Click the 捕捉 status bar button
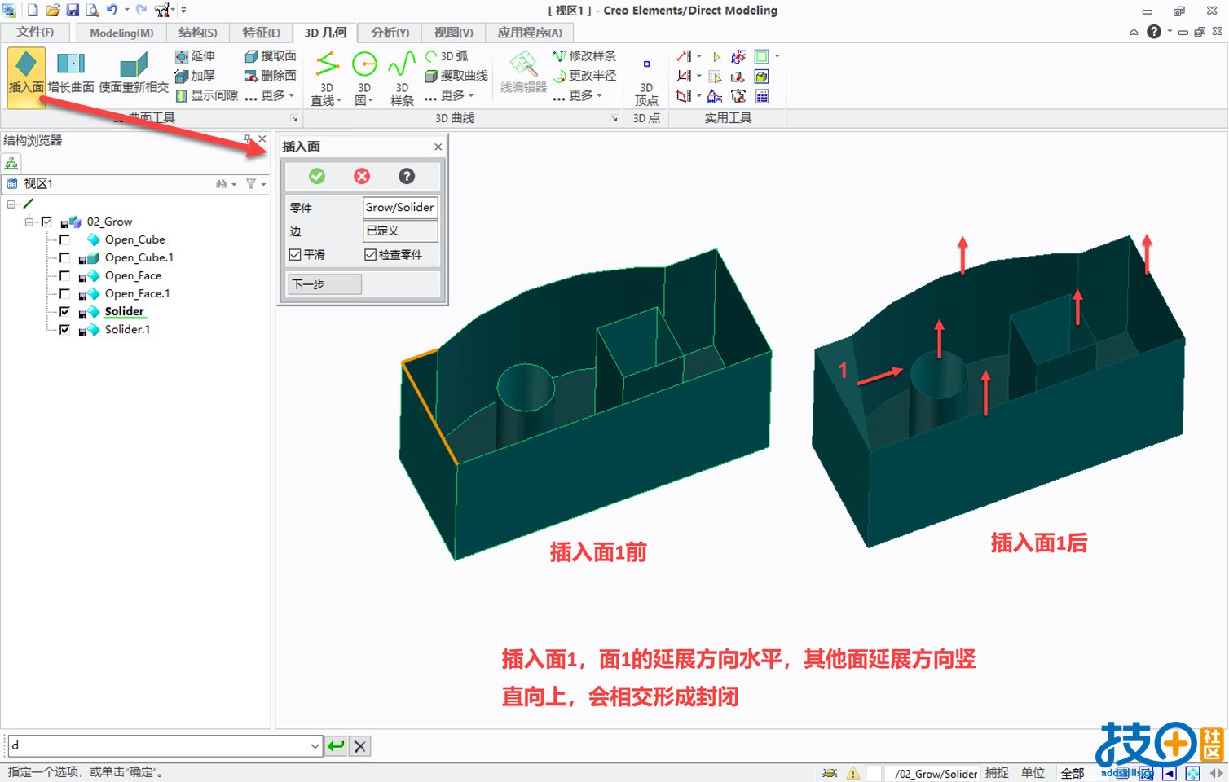Screen dimensions: 1229x782 pyautogui.click(x=997, y=773)
